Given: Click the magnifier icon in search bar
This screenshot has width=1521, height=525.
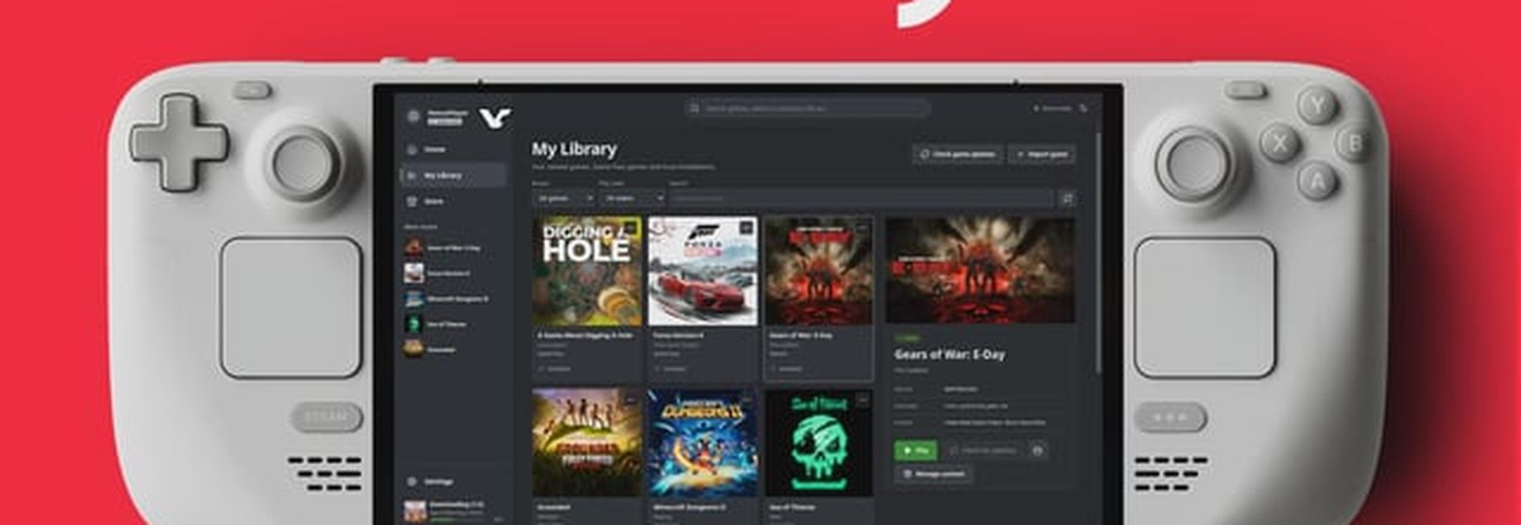Looking at the screenshot, I should pos(695,108).
